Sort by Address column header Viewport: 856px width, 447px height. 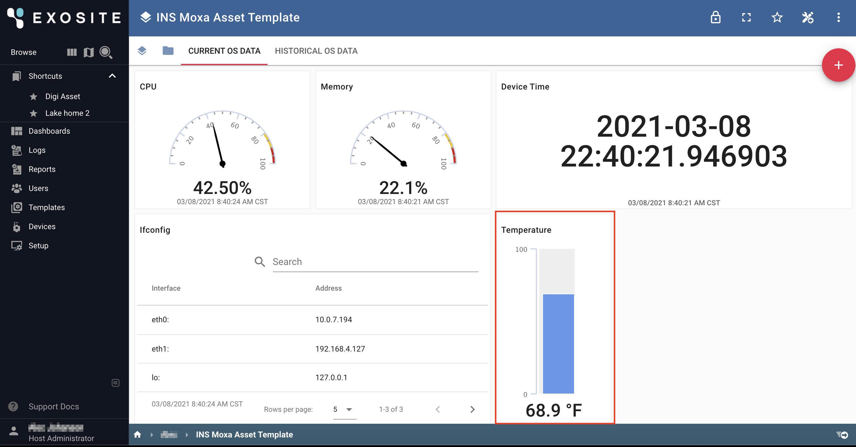pos(328,288)
